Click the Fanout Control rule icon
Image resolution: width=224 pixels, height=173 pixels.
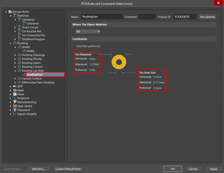point(19,78)
